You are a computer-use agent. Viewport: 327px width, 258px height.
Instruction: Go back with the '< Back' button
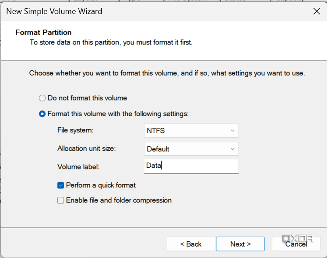pos(190,244)
